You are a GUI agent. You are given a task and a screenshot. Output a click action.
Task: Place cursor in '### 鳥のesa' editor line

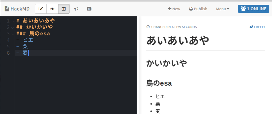coord(33,34)
